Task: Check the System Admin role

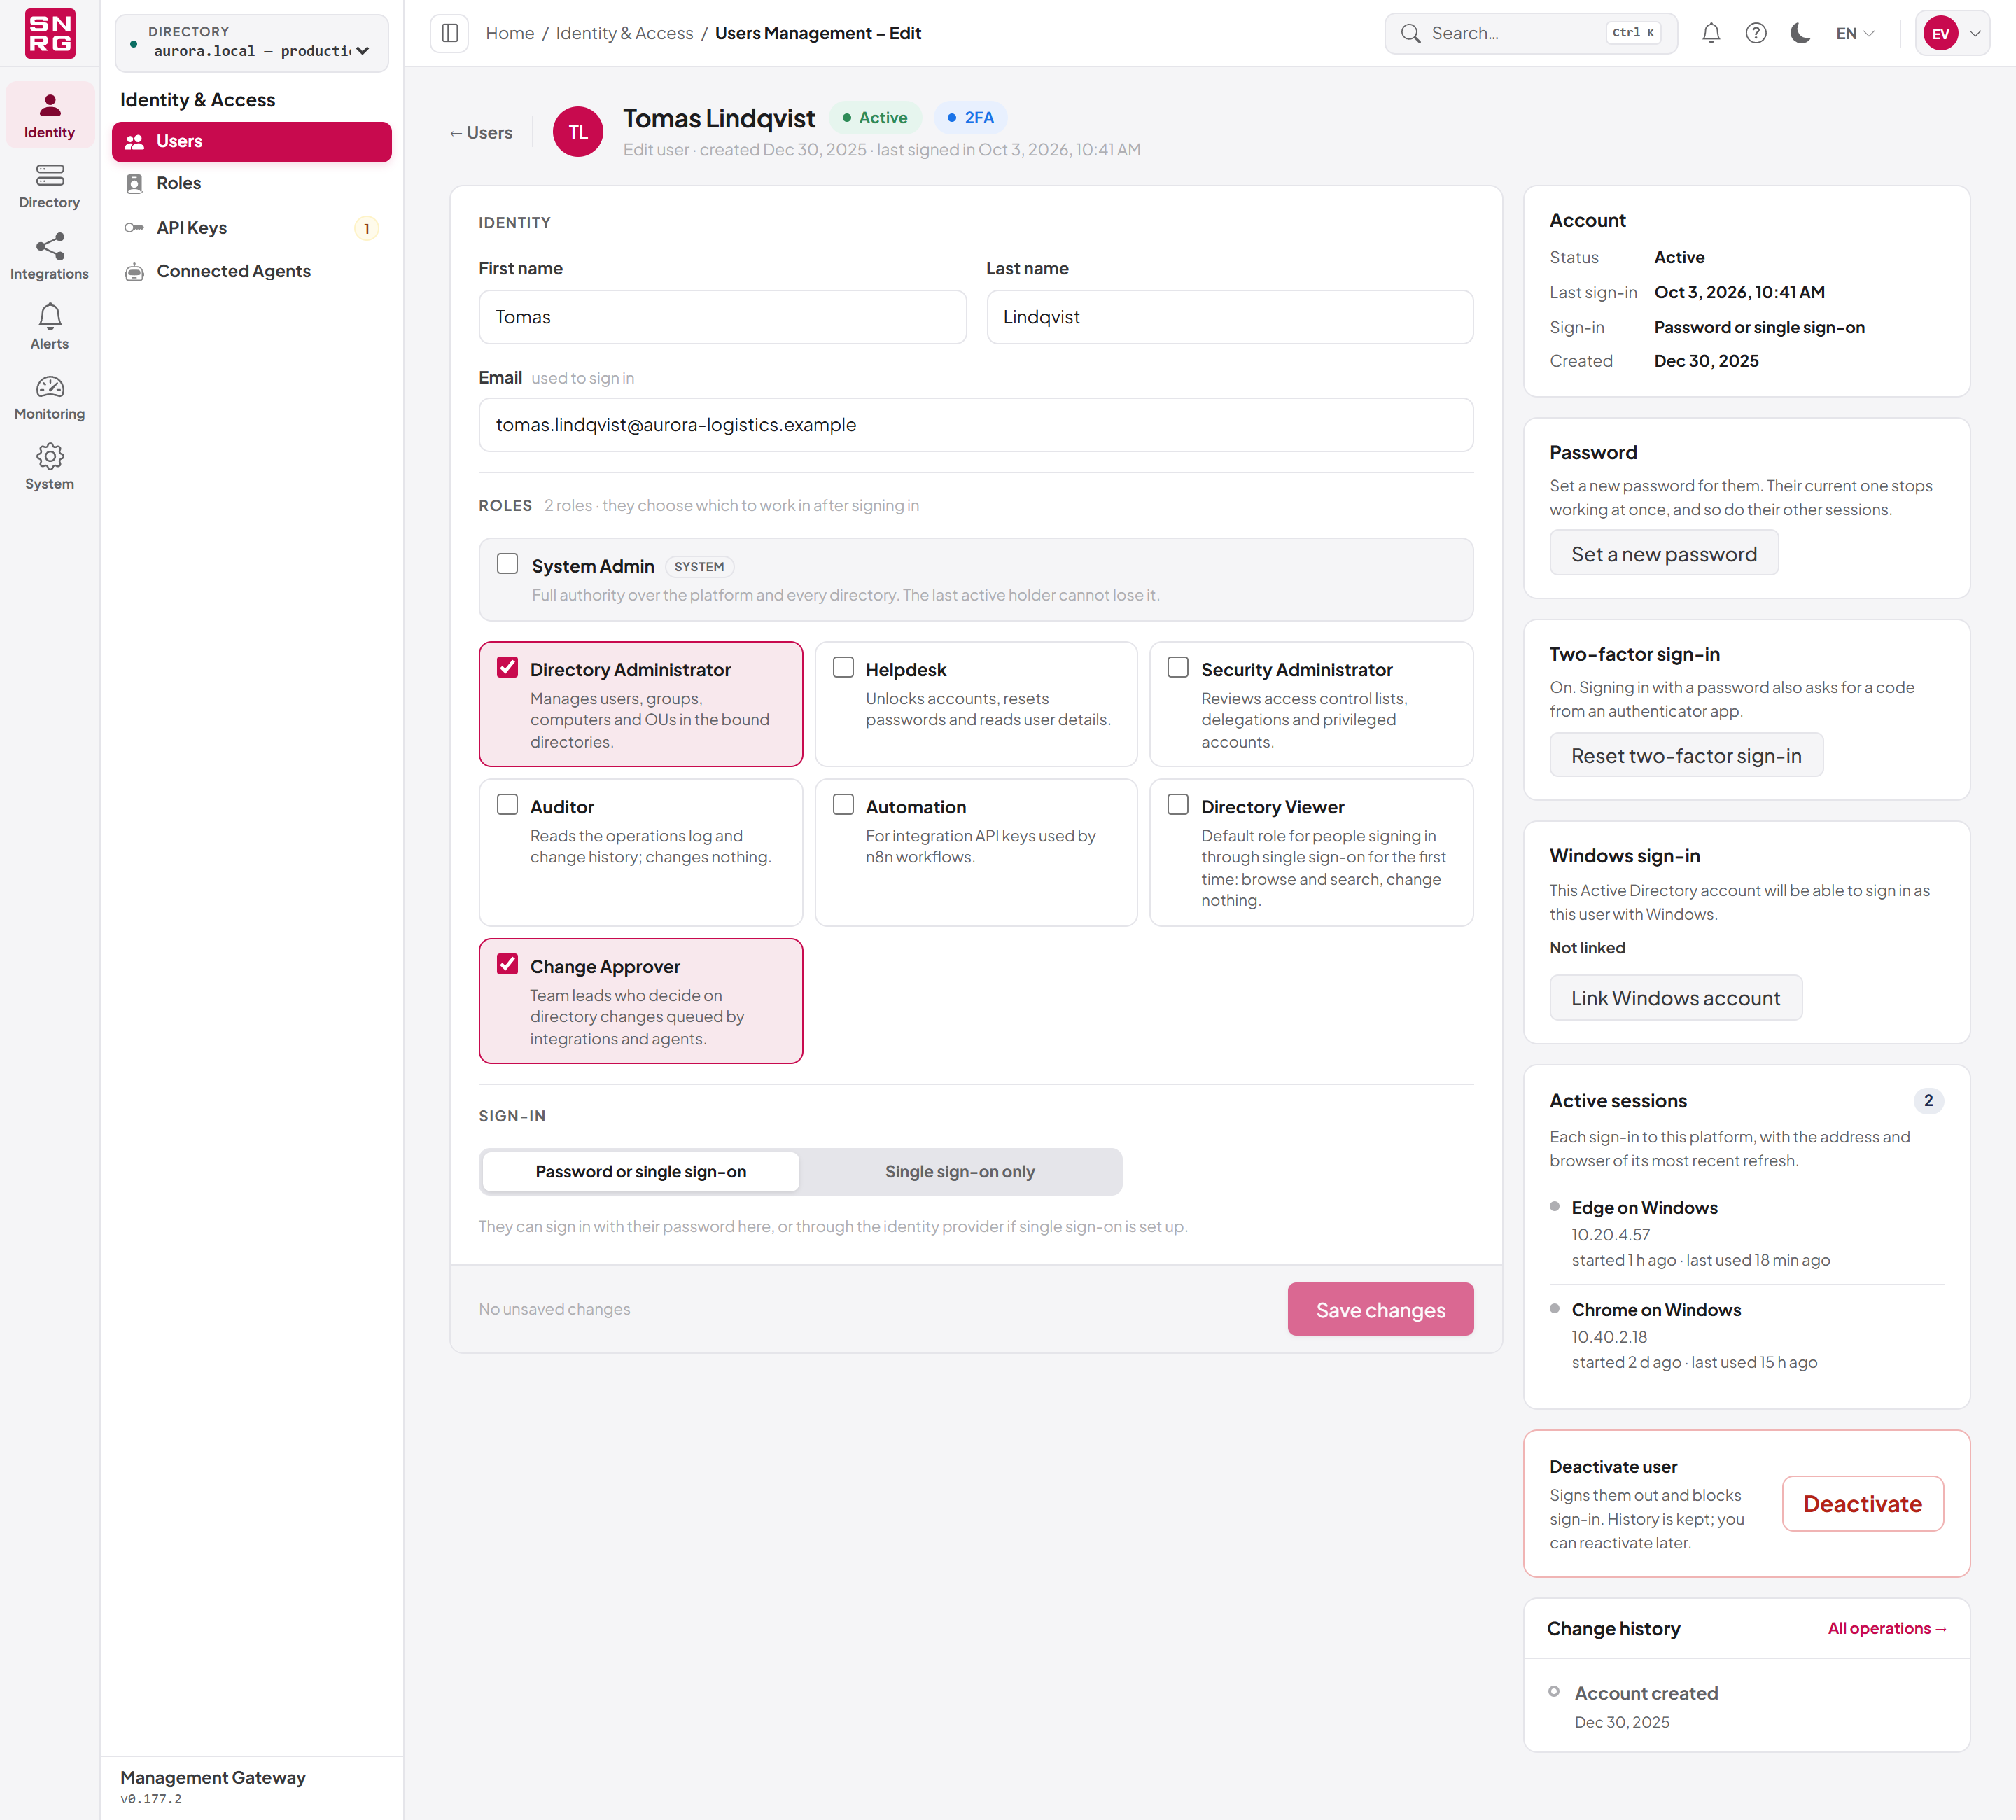Action: coord(508,564)
